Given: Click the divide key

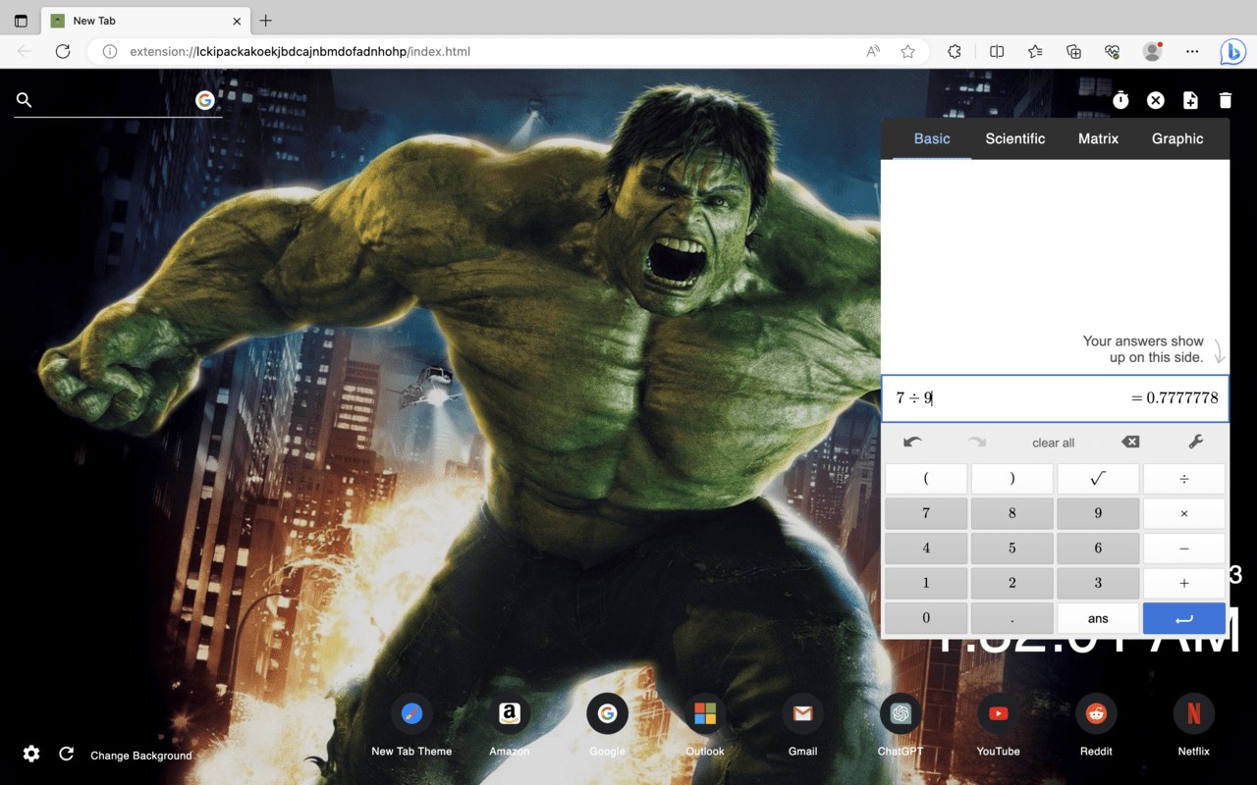Looking at the screenshot, I should [x=1184, y=479].
